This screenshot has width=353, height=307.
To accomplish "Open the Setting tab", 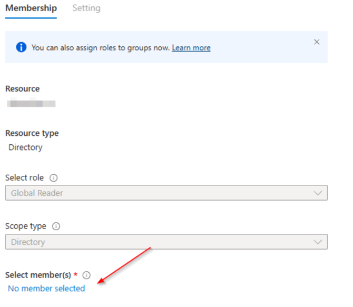I will [86, 8].
